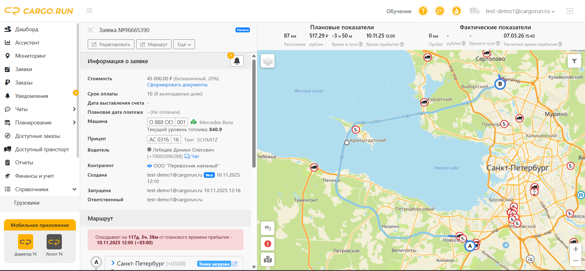Click Обучение in the header
The image size is (585, 271).
399,11
